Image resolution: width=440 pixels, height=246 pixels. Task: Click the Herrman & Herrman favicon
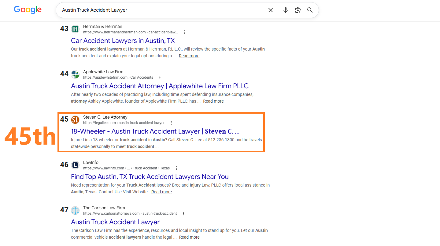point(75,29)
